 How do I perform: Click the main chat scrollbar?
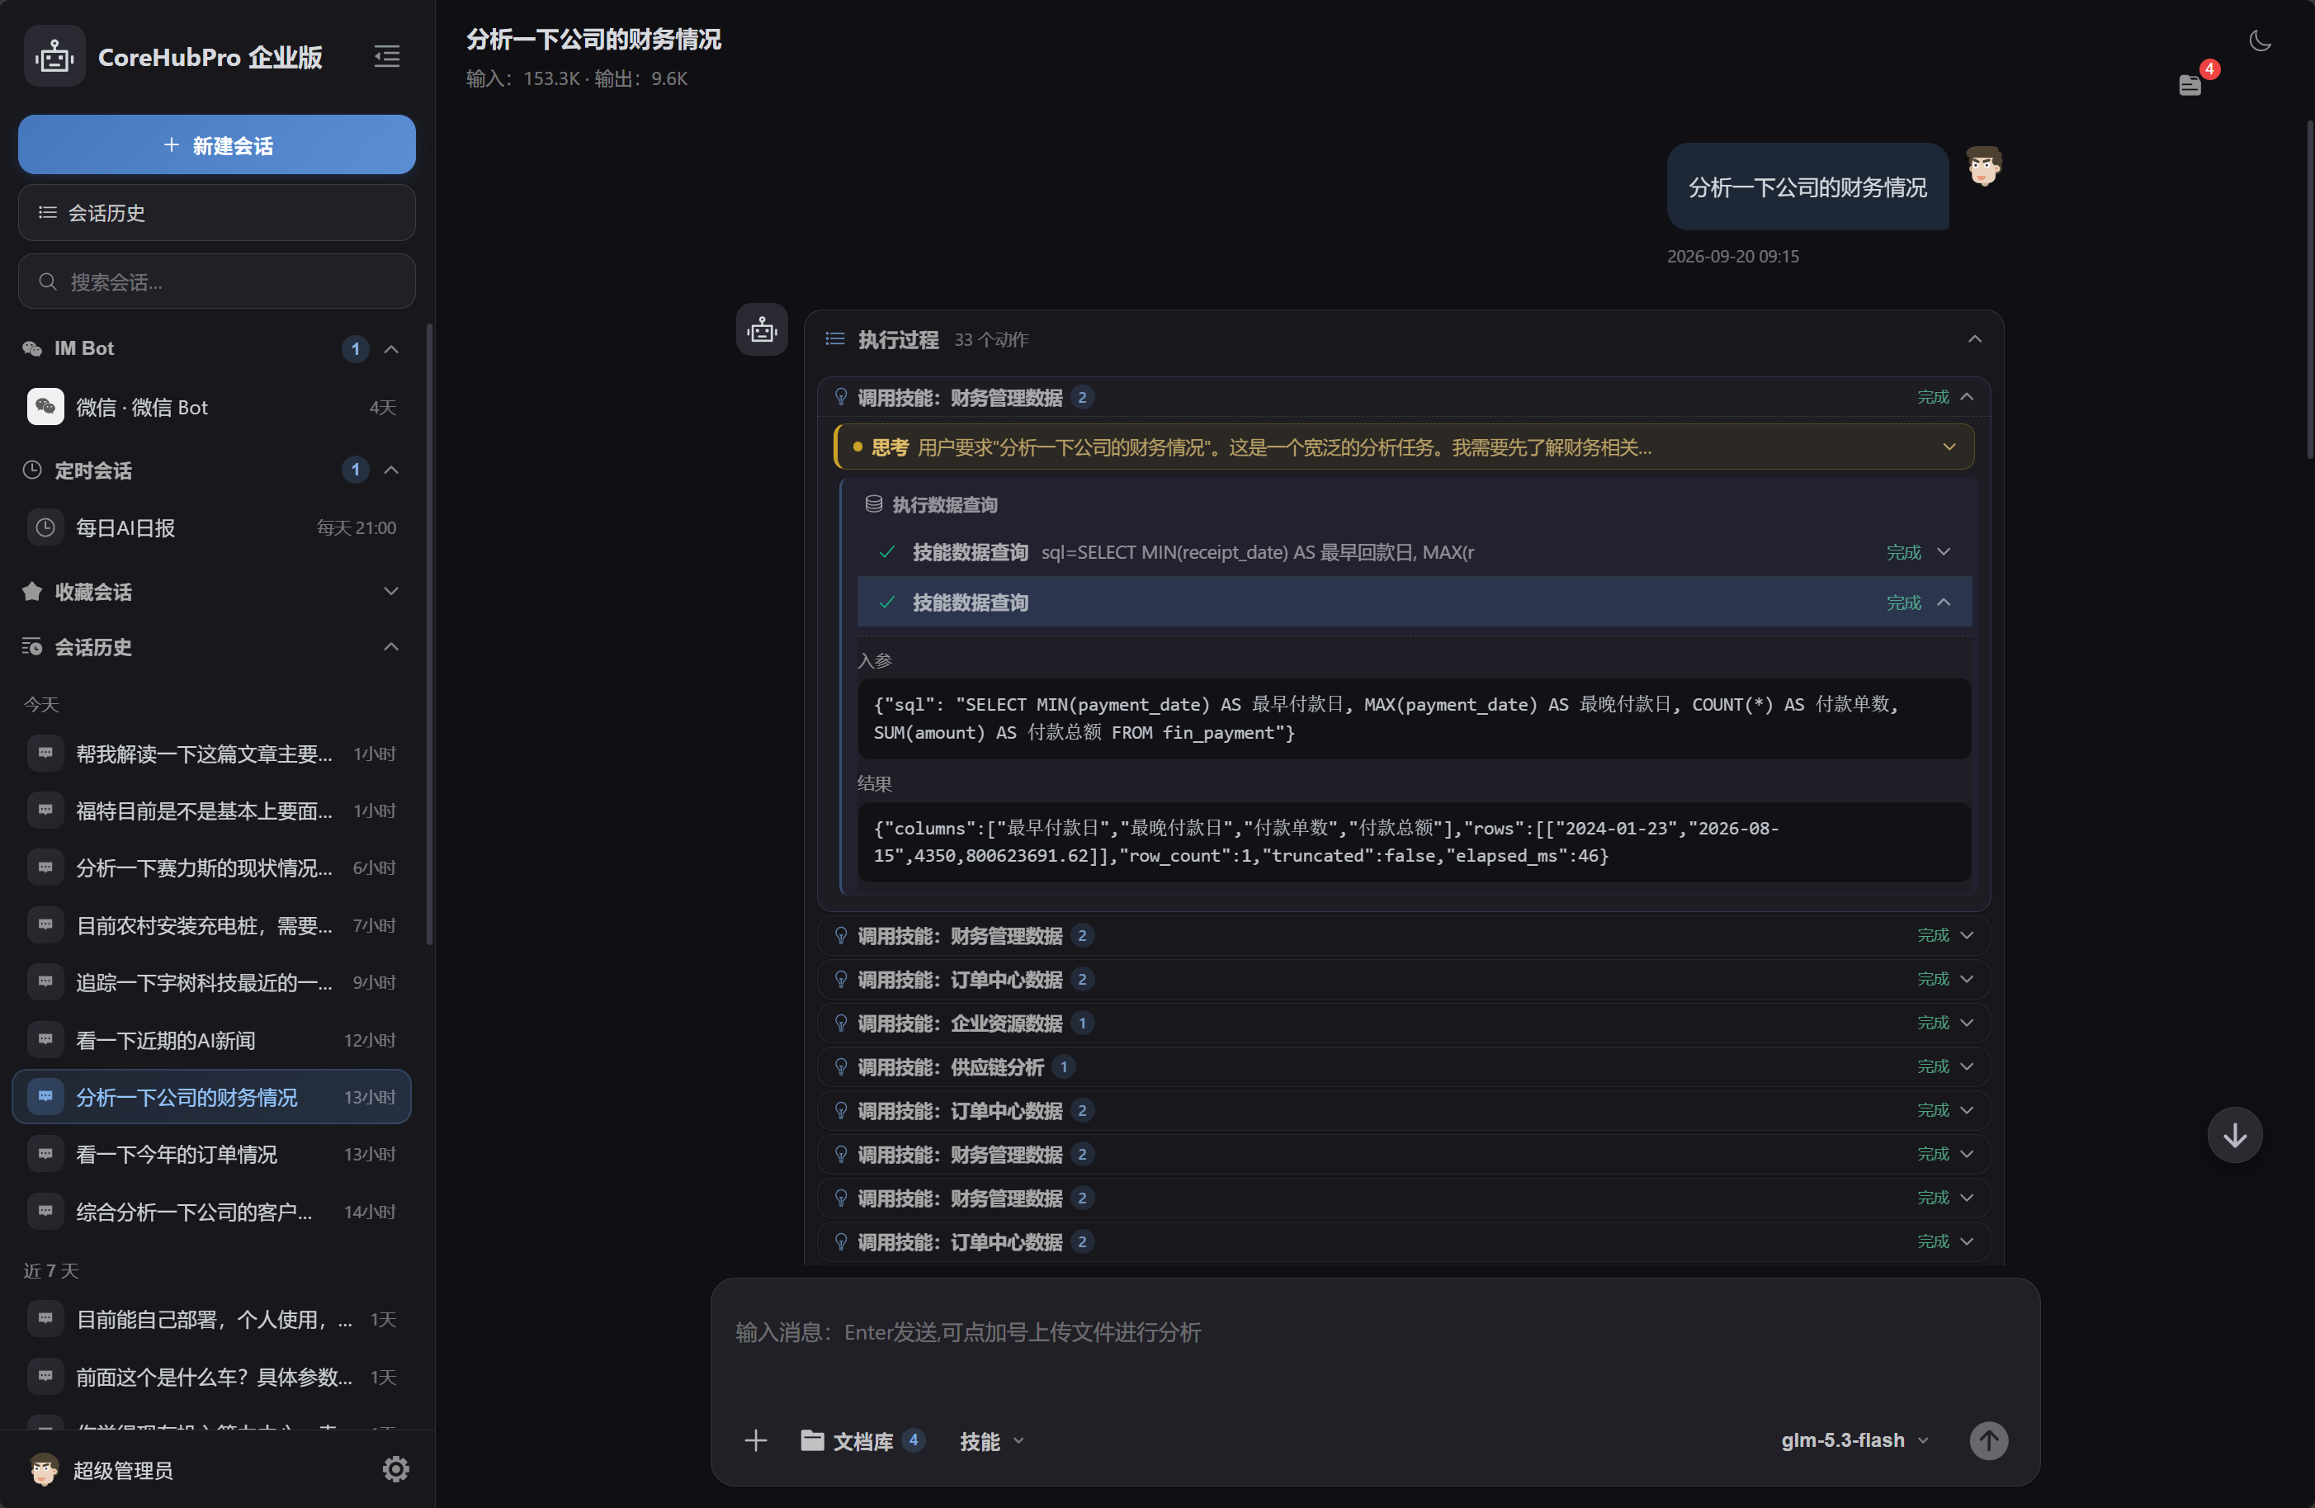pyautogui.click(x=2309, y=289)
